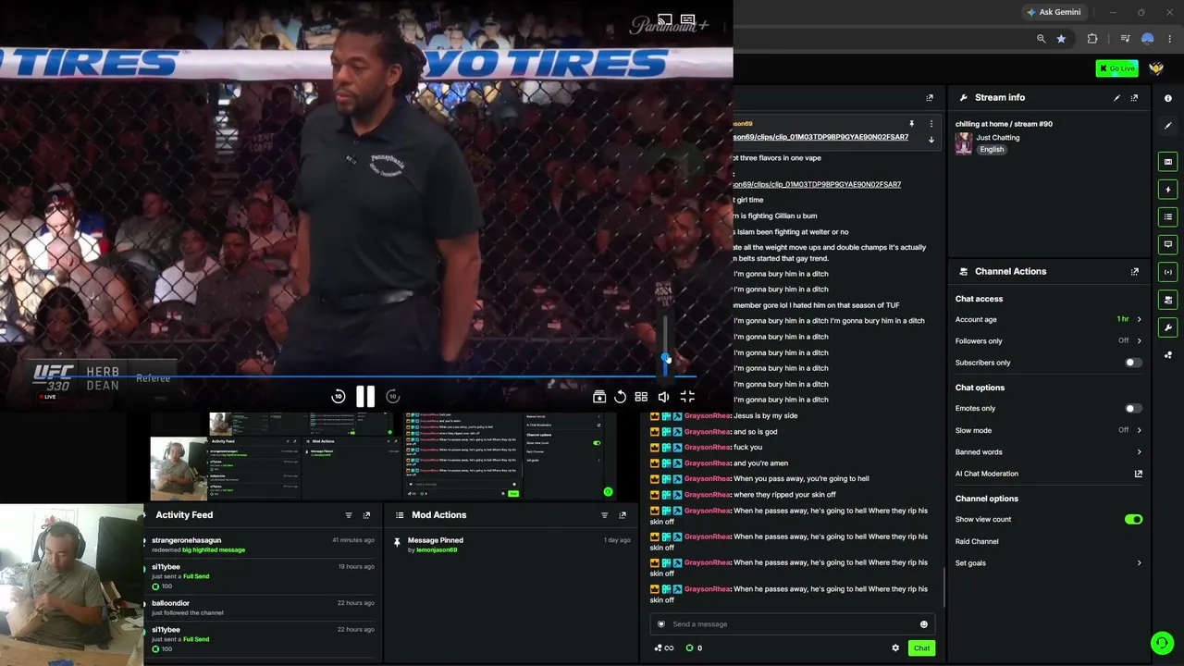Toggle the channel actions sidebar icon
Screen dimensions: 1184x666
pyautogui.click(x=1168, y=300)
